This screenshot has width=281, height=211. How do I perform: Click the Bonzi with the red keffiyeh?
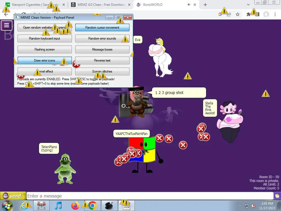[x=137, y=102]
